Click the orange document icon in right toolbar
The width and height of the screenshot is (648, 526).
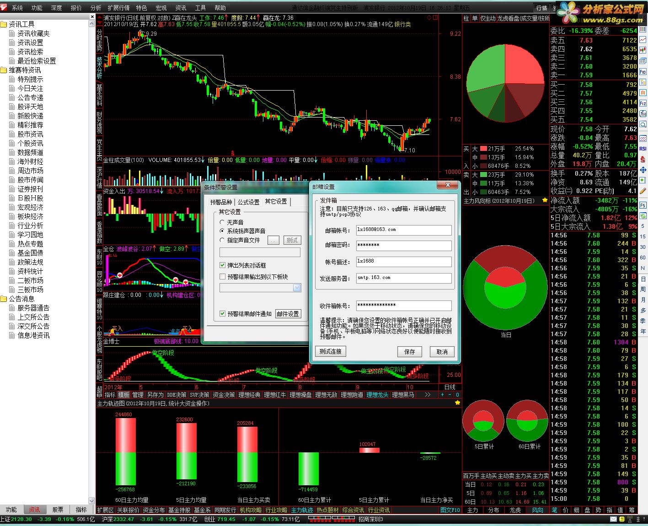(x=643, y=93)
